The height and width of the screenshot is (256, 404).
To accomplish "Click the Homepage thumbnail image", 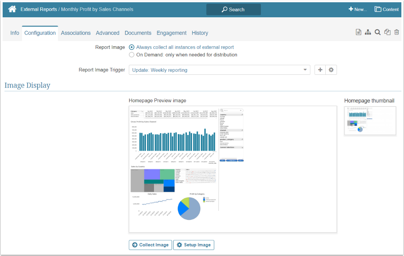I will [x=370, y=121].
